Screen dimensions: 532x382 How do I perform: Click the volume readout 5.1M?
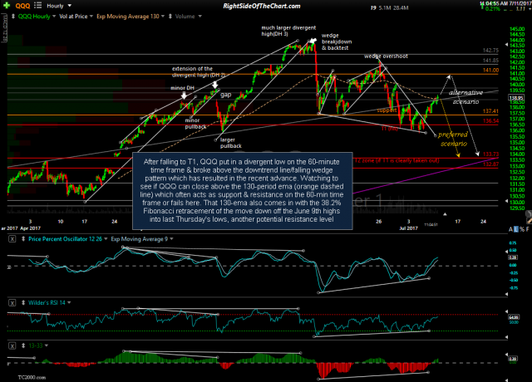coord(386,7)
